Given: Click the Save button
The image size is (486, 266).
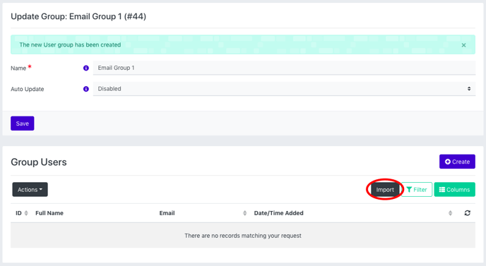Looking at the screenshot, I should coord(23,123).
